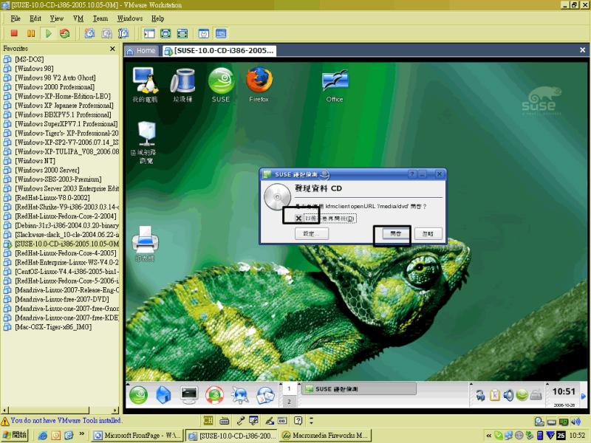Click the volume speaker icon in the KDE tray

tap(508, 396)
